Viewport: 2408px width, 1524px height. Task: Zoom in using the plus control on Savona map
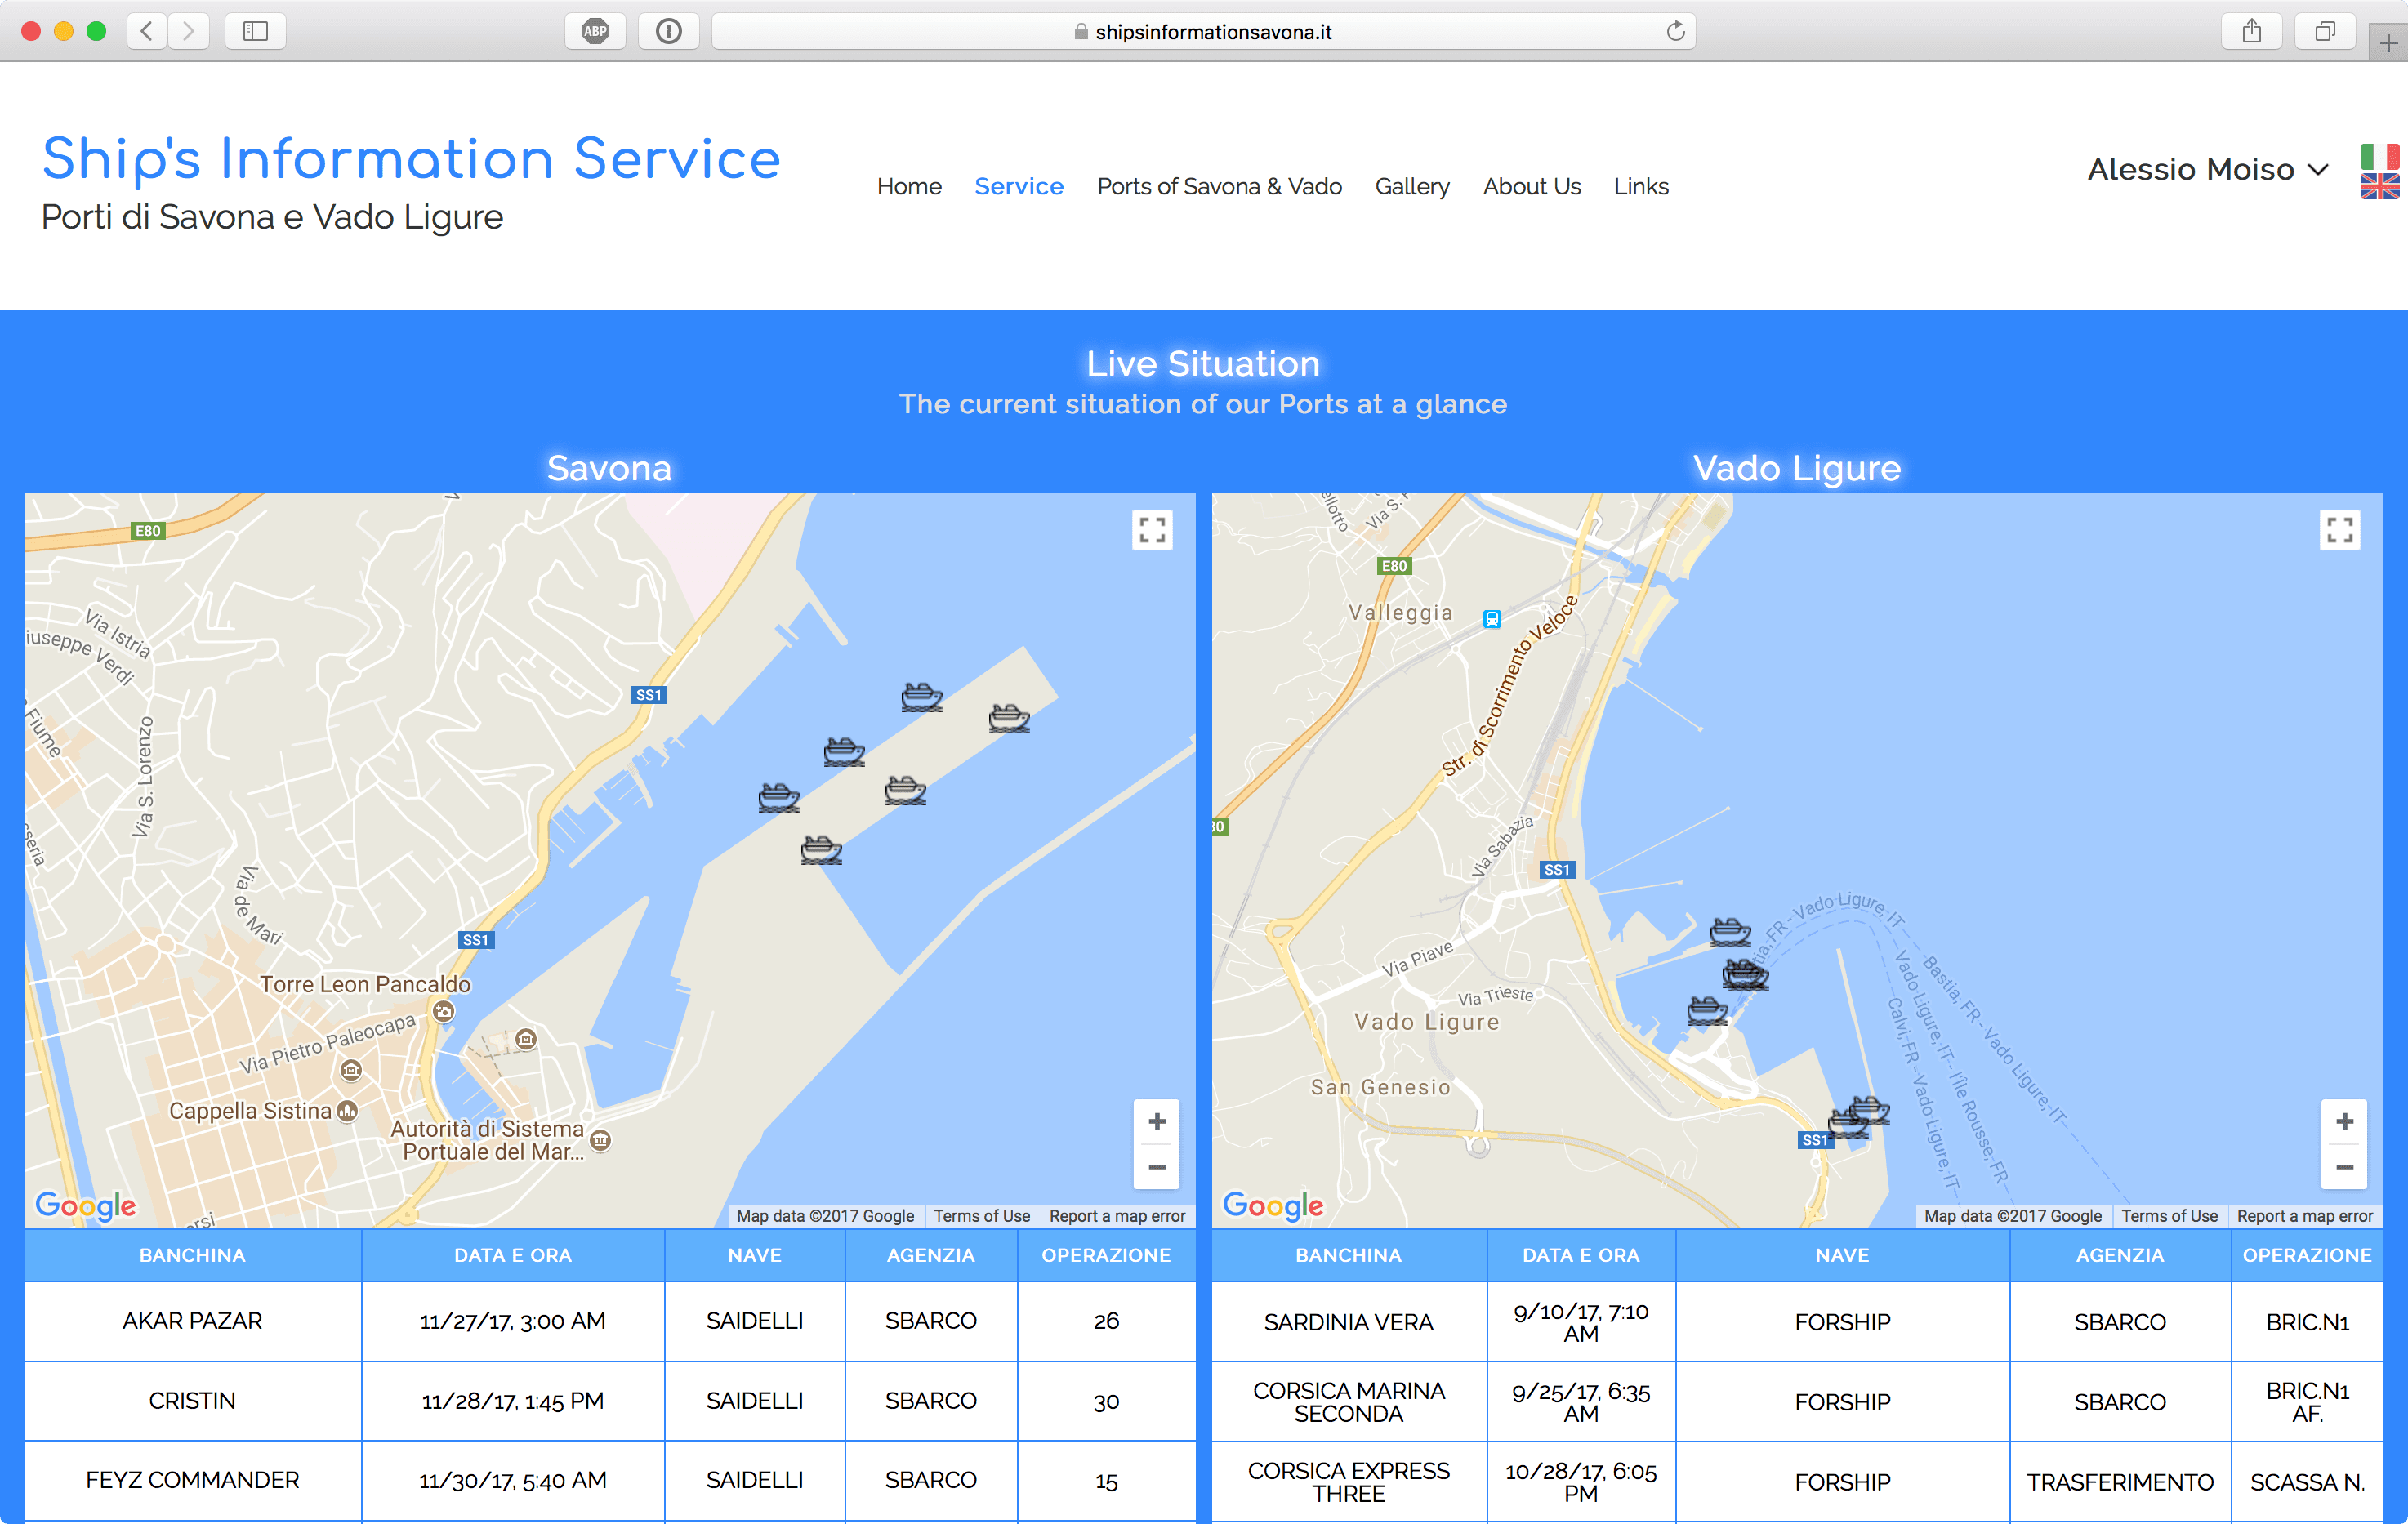point(1156,1121)
